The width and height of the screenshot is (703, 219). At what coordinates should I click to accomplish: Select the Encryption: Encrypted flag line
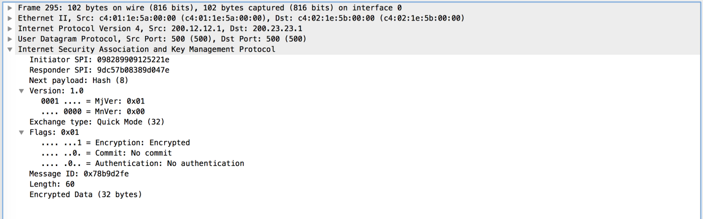point(115,143)
